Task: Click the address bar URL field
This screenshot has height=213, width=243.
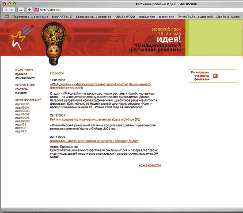Action: [x=138, y=10]
